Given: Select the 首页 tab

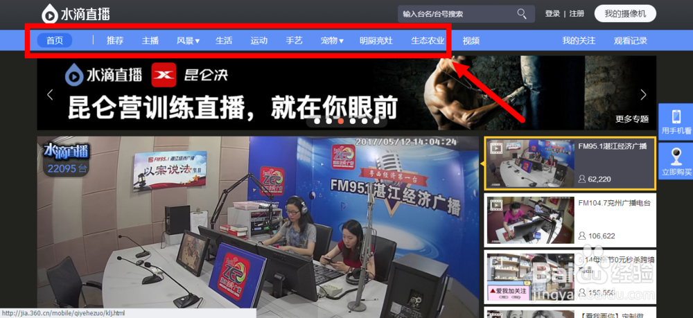Looking at the screenshot, I should (55, 41).
